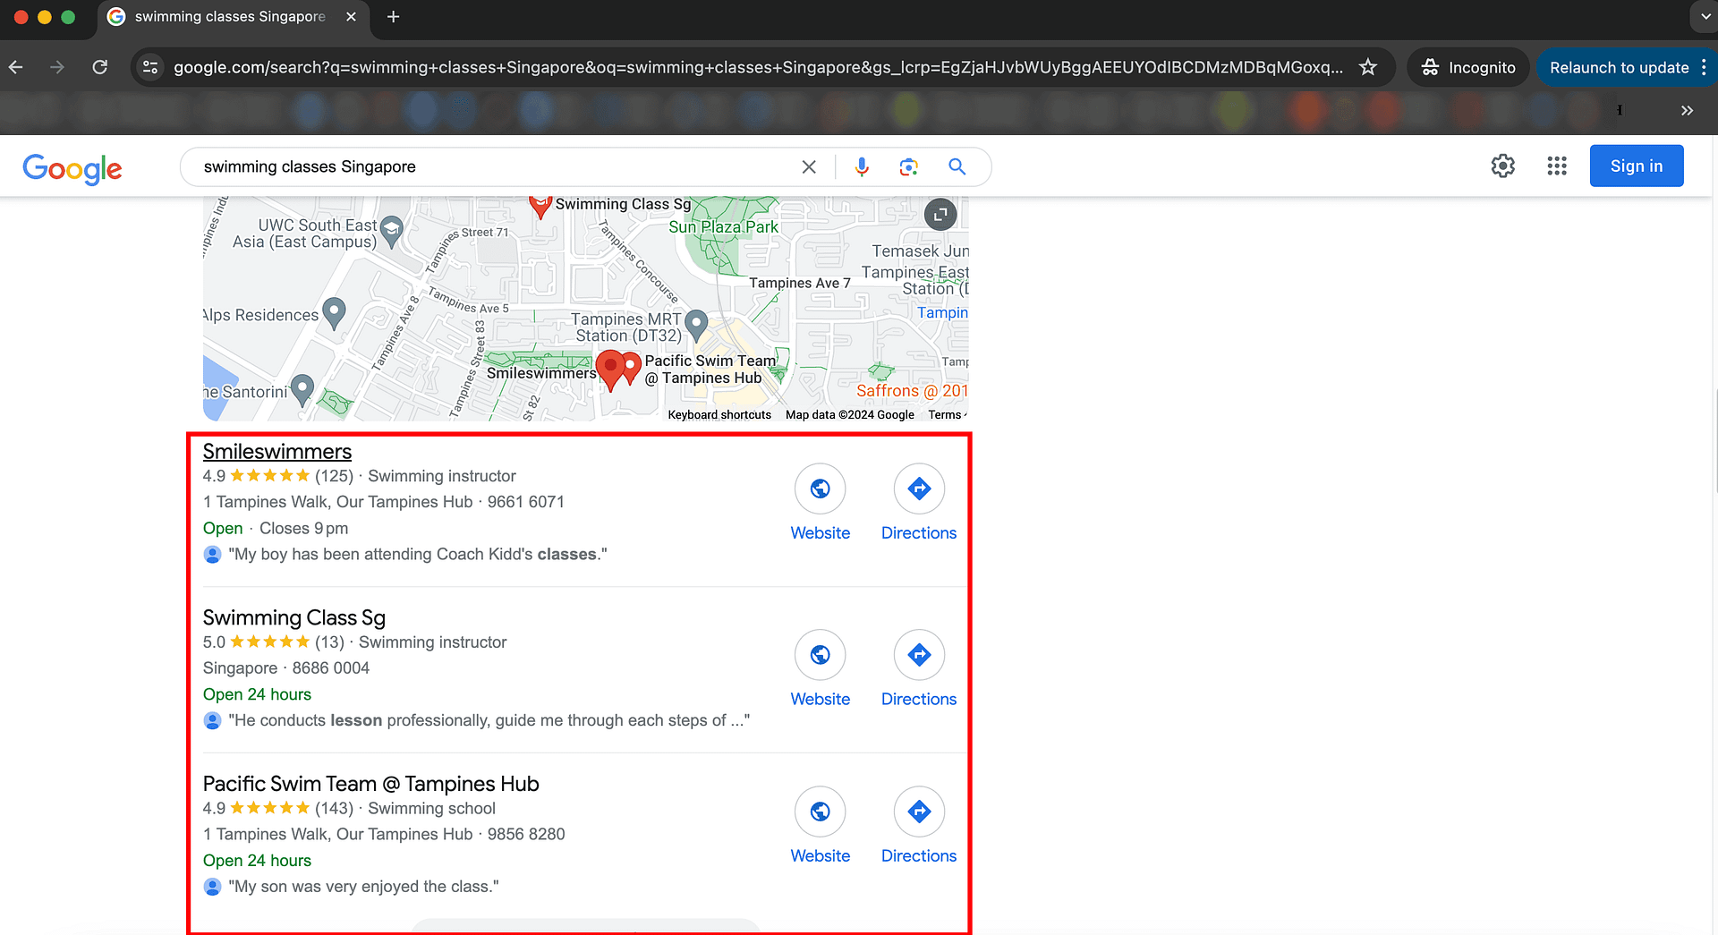Expand the map to full view
This screenshot has height=935, width=1718.
[x=940, y=215]
